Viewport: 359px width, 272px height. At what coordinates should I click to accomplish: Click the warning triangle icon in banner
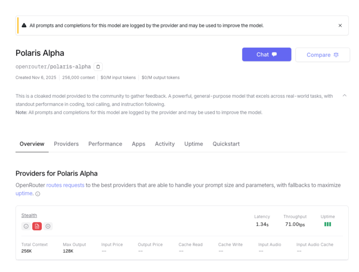click(x=24, y=25)
